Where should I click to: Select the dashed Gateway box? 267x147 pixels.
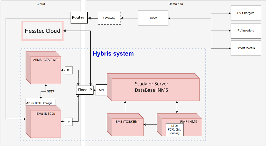[x=109, y=18]
